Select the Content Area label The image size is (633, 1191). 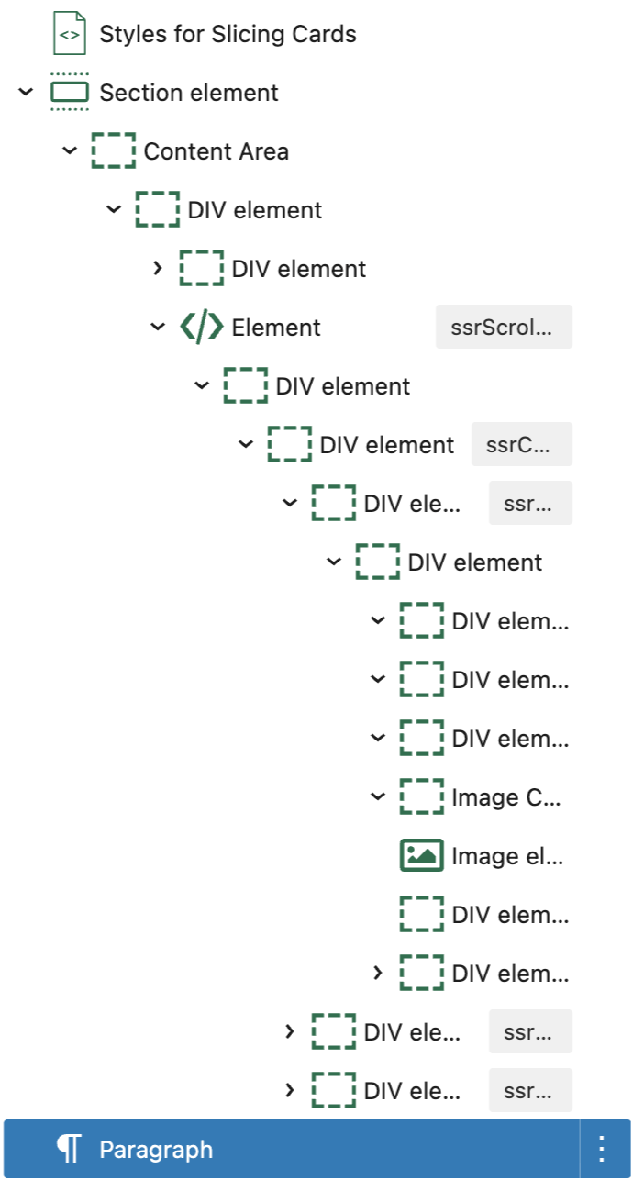point(216,151)
